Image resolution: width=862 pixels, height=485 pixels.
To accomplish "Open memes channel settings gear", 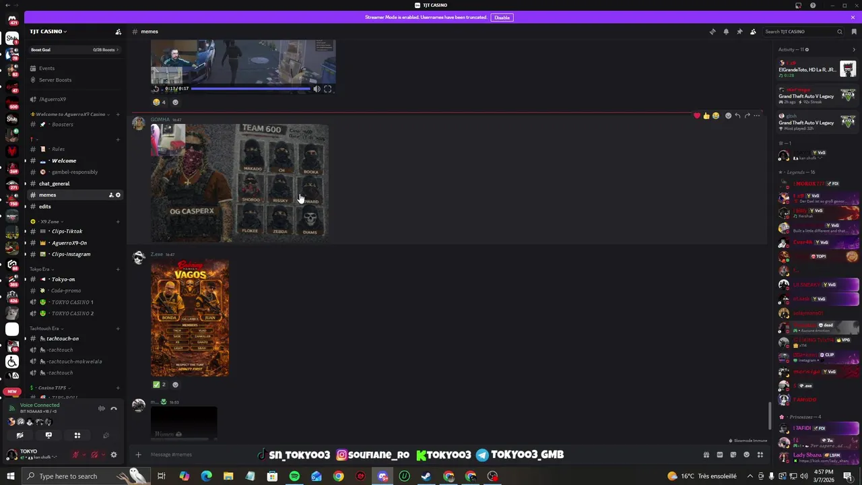I will [118, 195].
